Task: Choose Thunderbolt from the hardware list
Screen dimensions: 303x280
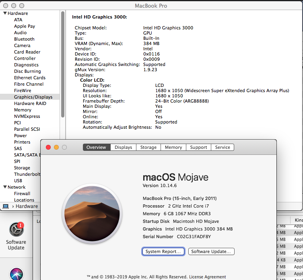Action: (27, 174)
